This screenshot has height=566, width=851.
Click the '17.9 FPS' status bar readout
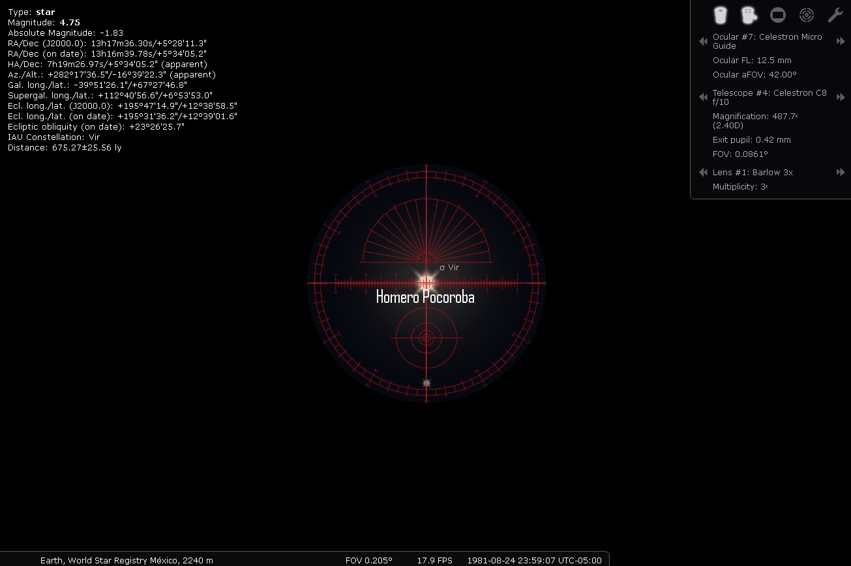[435, 560]
